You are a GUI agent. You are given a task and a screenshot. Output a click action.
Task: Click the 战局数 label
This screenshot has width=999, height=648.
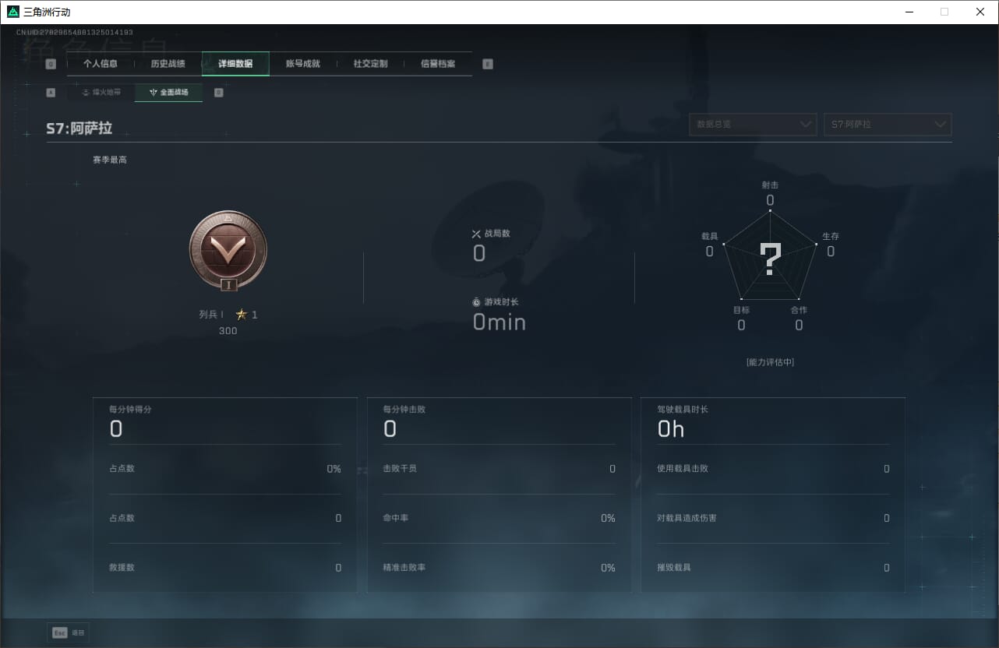497,234
